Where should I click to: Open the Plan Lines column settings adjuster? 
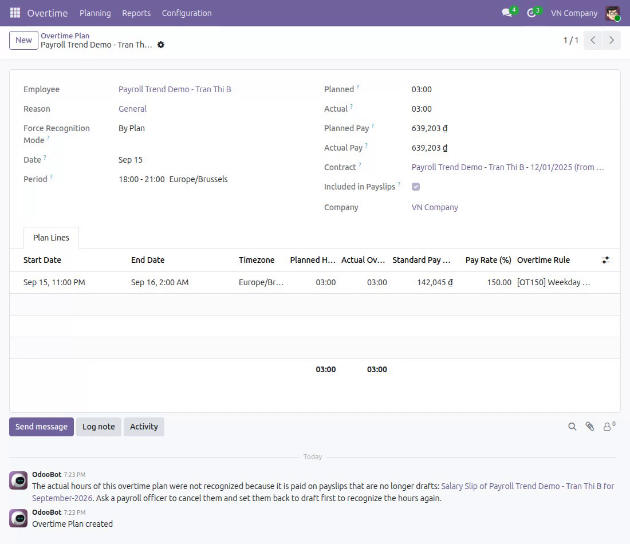click(605, 260)
